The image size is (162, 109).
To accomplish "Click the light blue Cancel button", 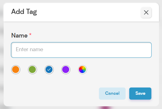I will coord(112,94).
